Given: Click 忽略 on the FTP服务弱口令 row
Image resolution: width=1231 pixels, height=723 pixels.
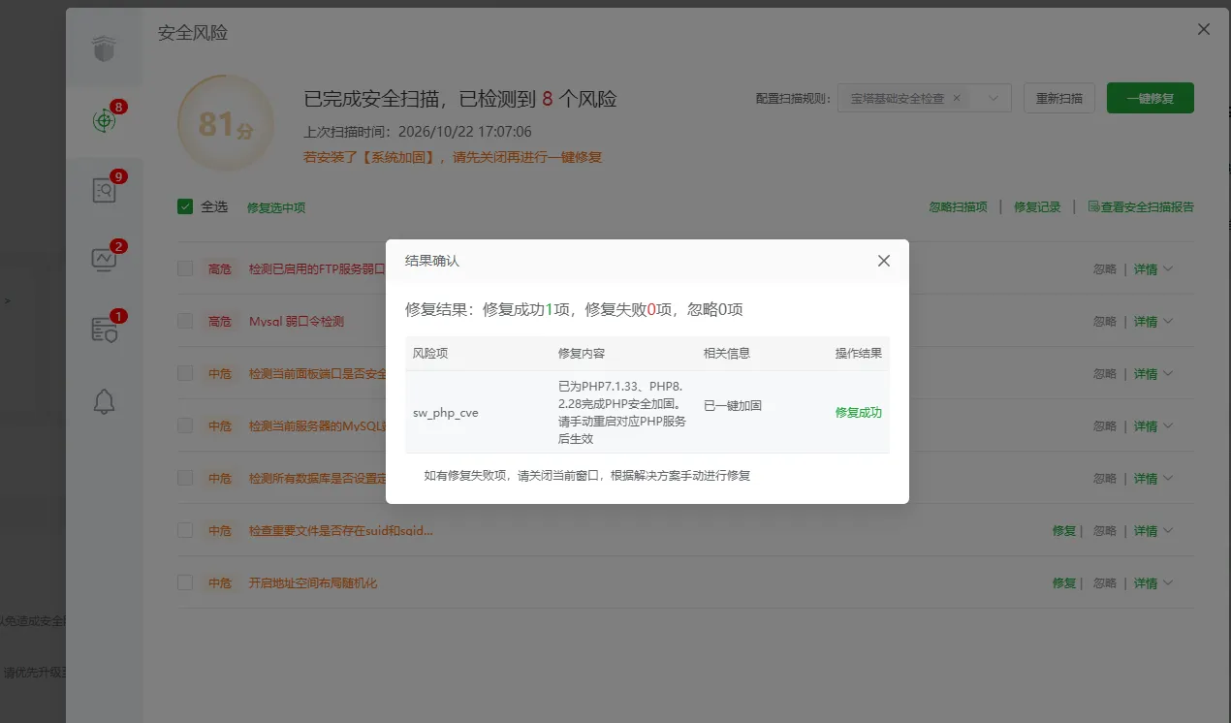Looking at the screenshot, I should pos(1105,269).
